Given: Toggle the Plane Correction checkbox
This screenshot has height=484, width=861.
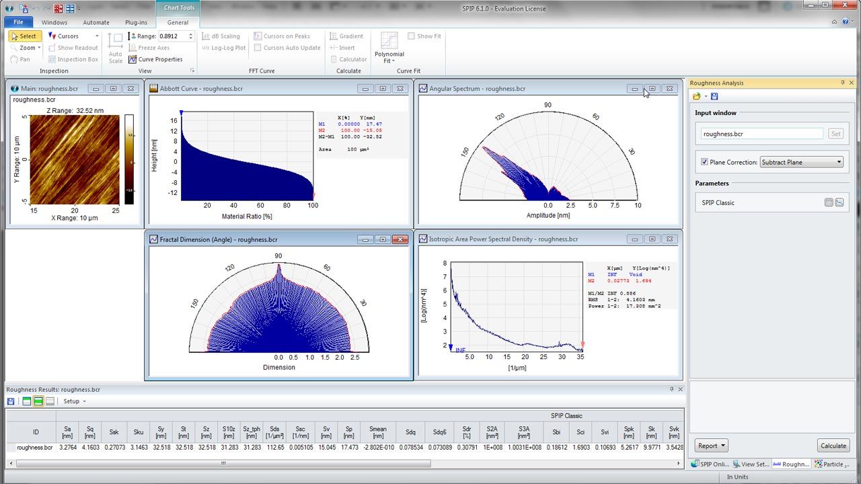Looking at the screenshot, I should (704, 161).
